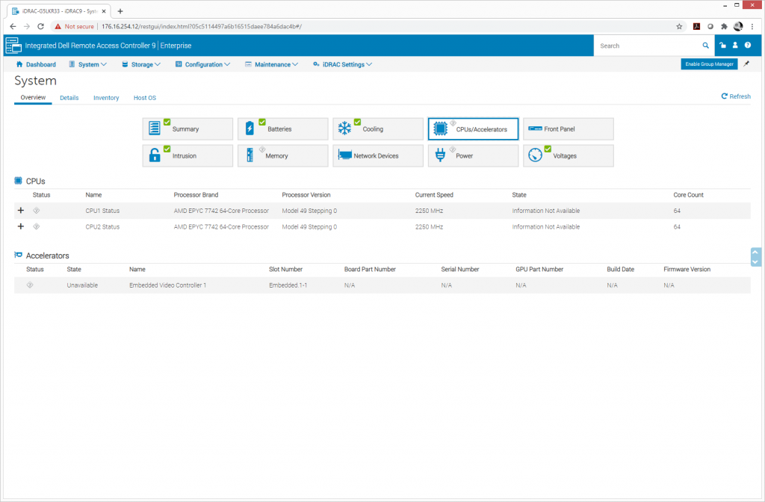Open the Power tile
765x502 pixels.
click(x=473, y=155)
